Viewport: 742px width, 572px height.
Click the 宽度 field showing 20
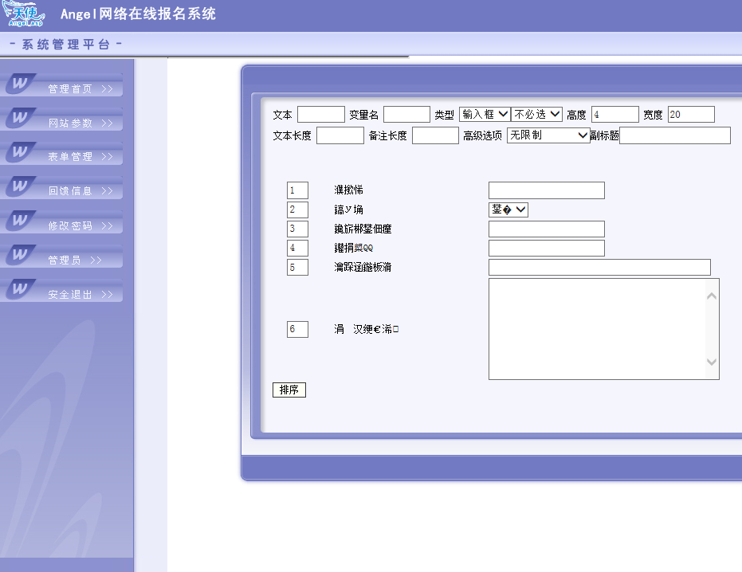point(691,115)
